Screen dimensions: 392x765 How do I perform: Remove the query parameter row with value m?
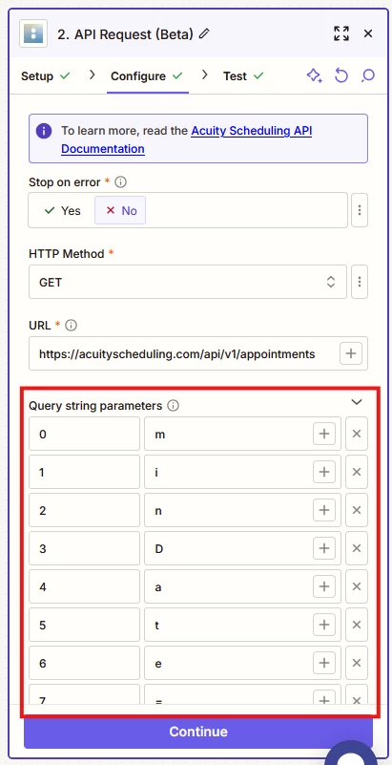point(357,434)
